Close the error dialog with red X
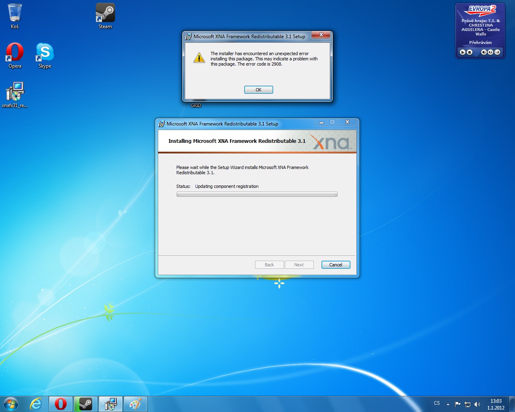 321,35
